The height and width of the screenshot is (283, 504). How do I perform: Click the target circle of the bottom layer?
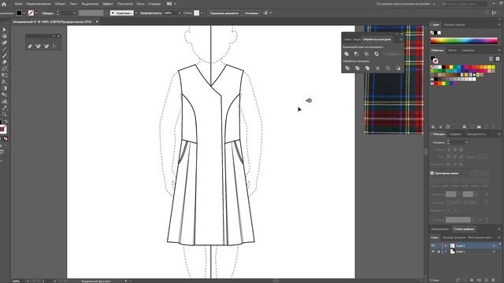pyautogui.click(x=494, y=252)
